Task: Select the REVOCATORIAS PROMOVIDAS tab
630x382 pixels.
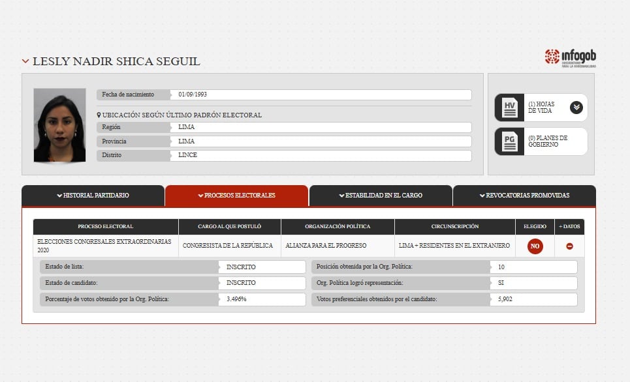Action: pos(526,195)
